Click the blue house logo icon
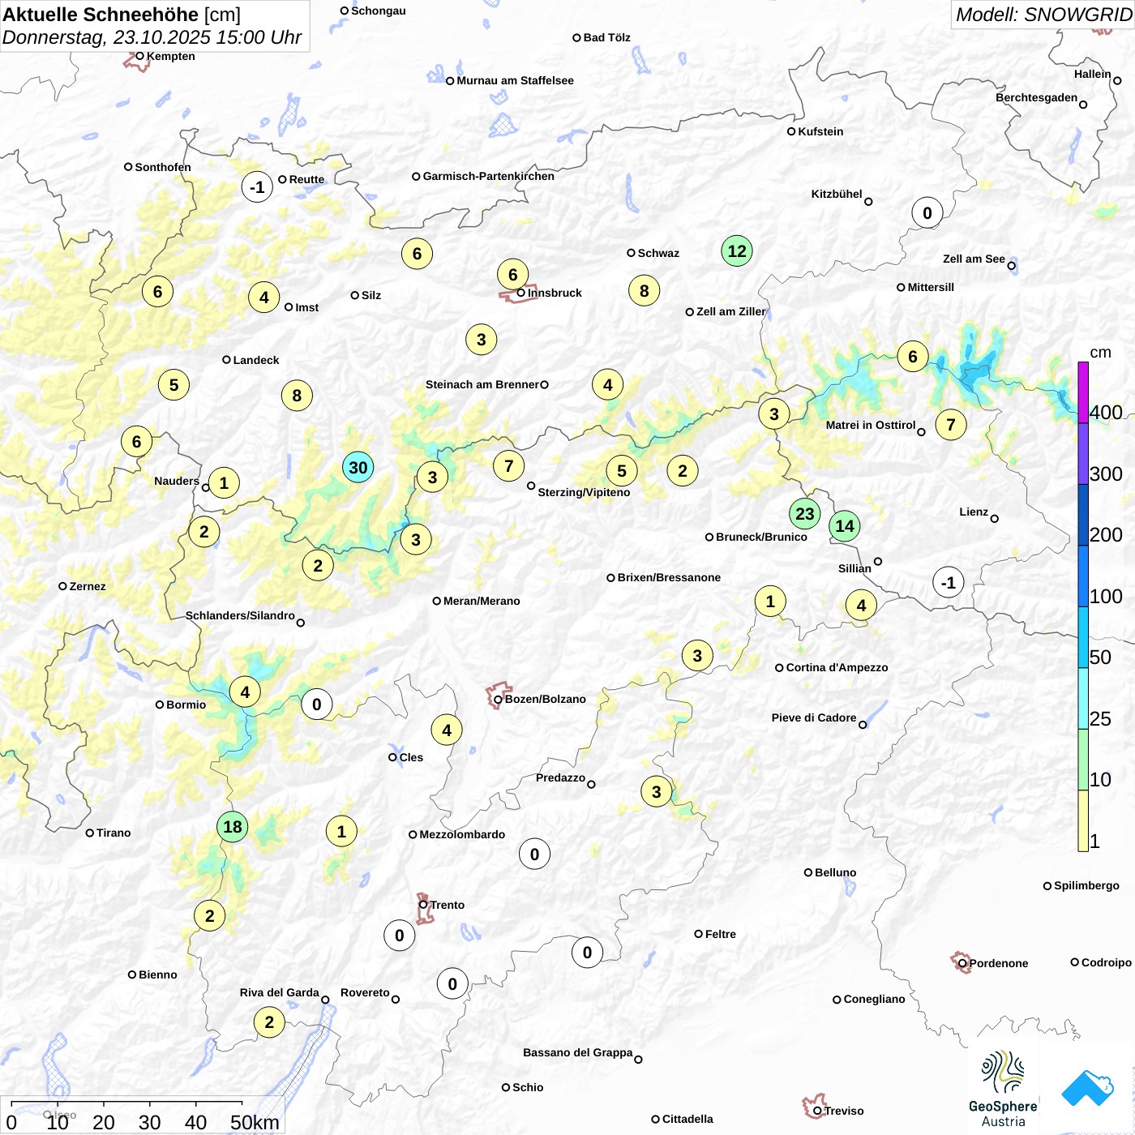The height and width of the screenshot is (1135, 1135). pyautogui.click(x=1088, y=1088)
